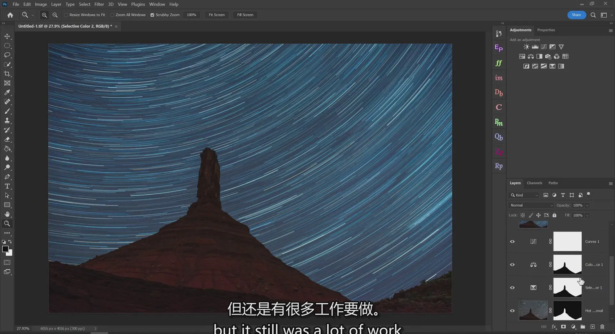Add a Color Balance adjustment
This screenshot has height=334, width=615.
(x=531, y=56)
